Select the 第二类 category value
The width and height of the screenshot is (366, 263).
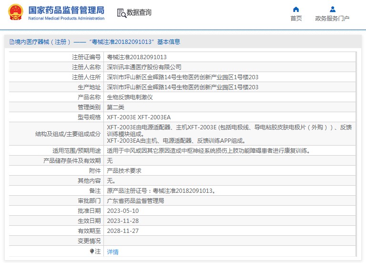pos(115,107)
